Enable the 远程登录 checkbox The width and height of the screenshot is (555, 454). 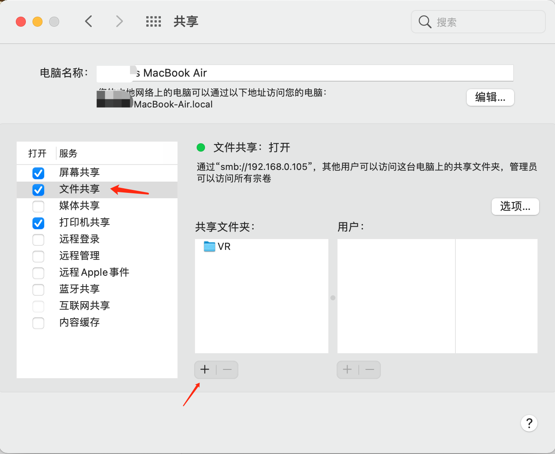click(x=38, y=239)
